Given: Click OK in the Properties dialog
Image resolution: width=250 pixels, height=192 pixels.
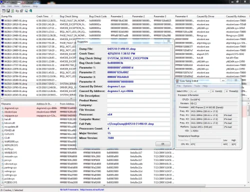Looking at the screenshot, I should [163, 144].
